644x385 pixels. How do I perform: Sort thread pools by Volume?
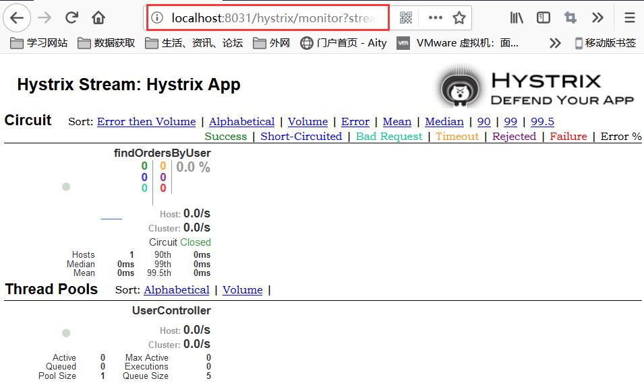(242, 290)
